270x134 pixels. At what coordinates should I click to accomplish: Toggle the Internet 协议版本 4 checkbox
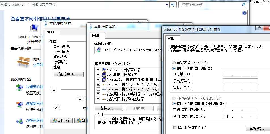98,89
